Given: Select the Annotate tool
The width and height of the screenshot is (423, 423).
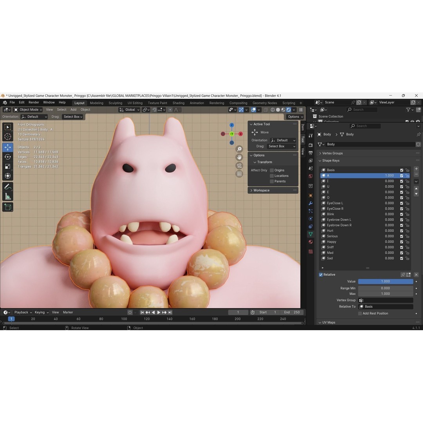Looking at the screenshot, I should click(x=7, y=187).
